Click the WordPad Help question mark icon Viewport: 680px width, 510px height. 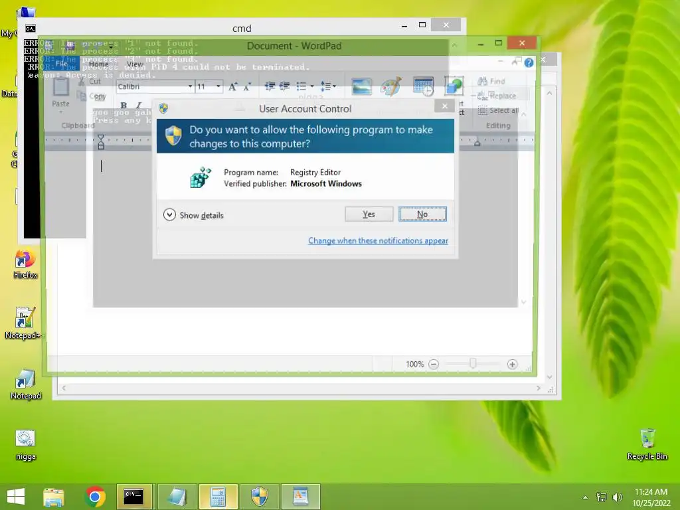click(x=529, y=63)
